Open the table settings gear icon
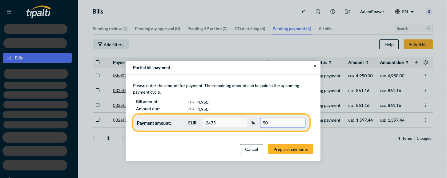The width and height of the screenshot is (447, 178). 426,63
